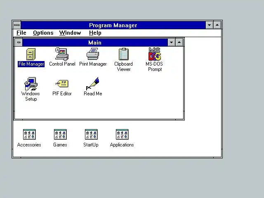Click the 'Windows Setup' label text
264x198 pixels.
point(31,96)
